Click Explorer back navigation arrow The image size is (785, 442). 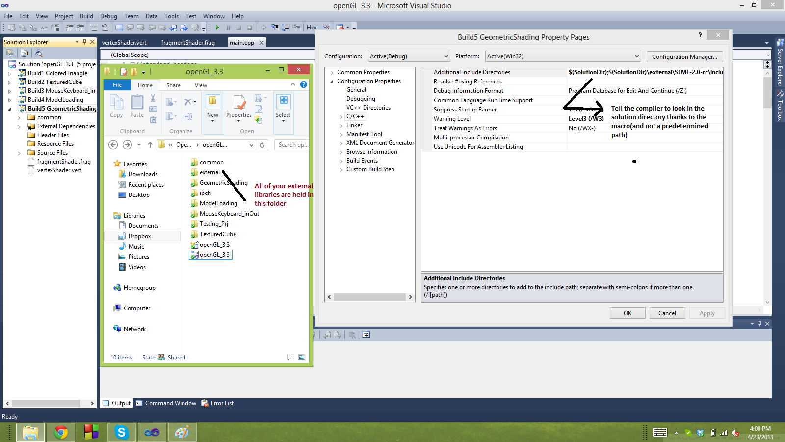[x=113, y=145]
